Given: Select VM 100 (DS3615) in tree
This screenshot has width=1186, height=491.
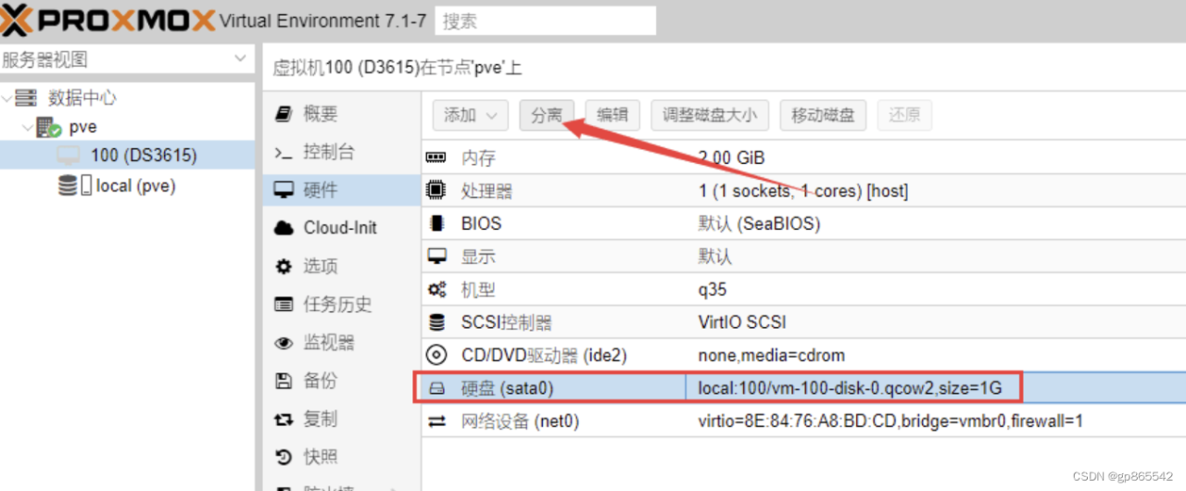Looking at the screenshot, I should tap(127, 155).
